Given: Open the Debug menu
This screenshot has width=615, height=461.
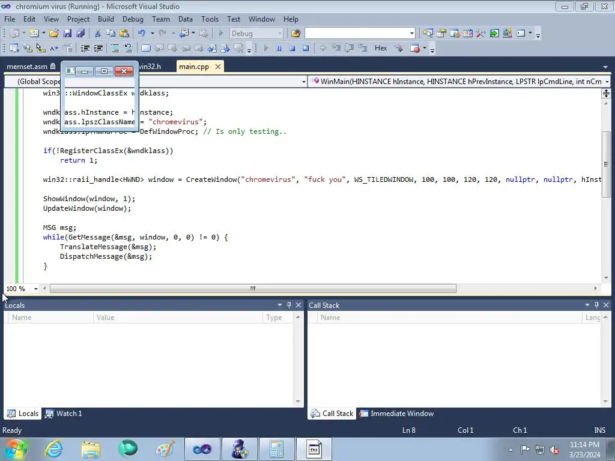Looking at the screenshot, I should pyautogui.click(x=133, y=19).
